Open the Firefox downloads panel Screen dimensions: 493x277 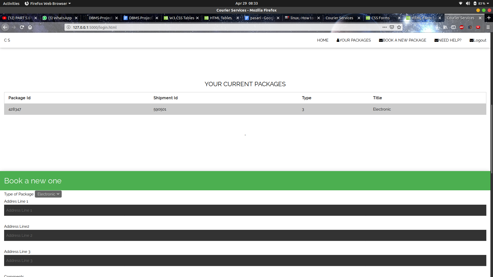437,27
